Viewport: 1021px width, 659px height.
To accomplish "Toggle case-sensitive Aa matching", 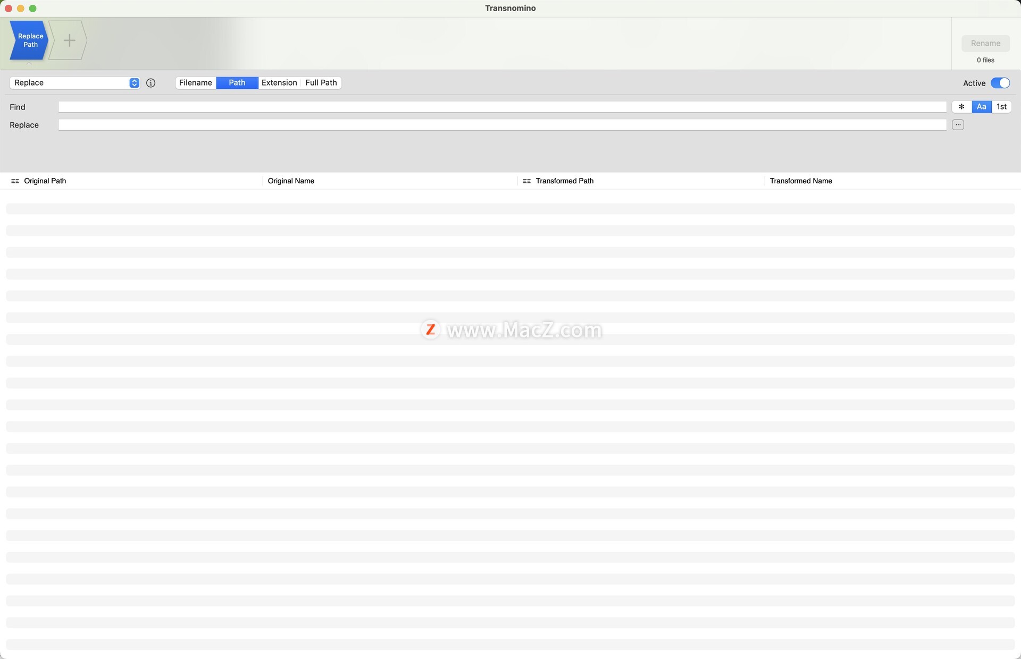I will [x=982, y=107].
